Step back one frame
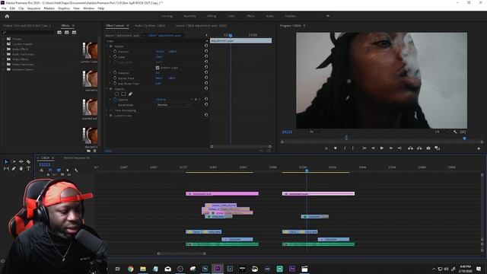 click(373, 148)
